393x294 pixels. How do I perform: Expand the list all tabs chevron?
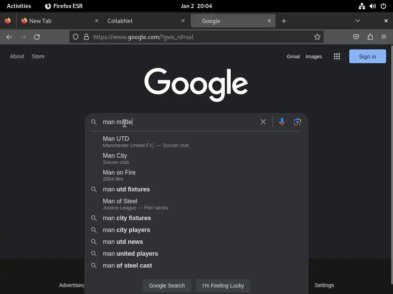click(358, 21)
